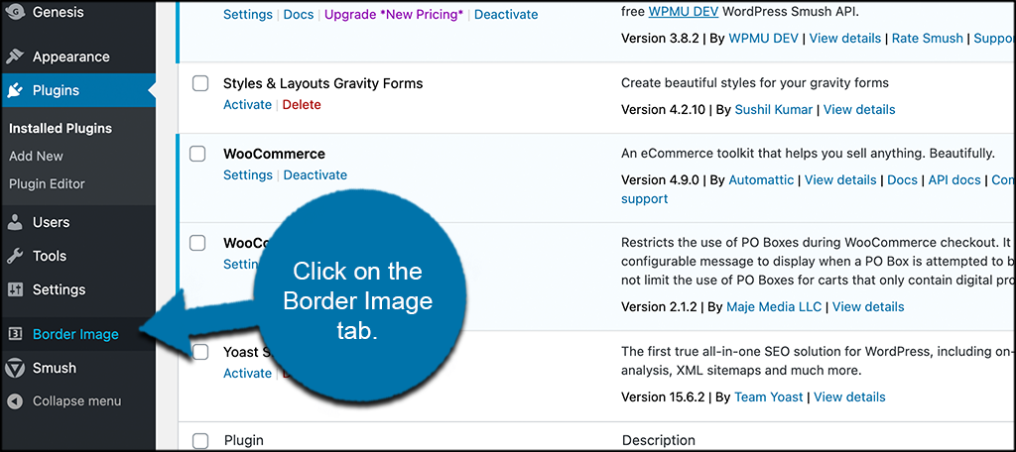Image resolution: width=1016 pixels, height=452 pixels.
Task: Check the Styles & Layouts Gravity Forms checkbox
Action: pyautogui.click(x=200, y=83)
